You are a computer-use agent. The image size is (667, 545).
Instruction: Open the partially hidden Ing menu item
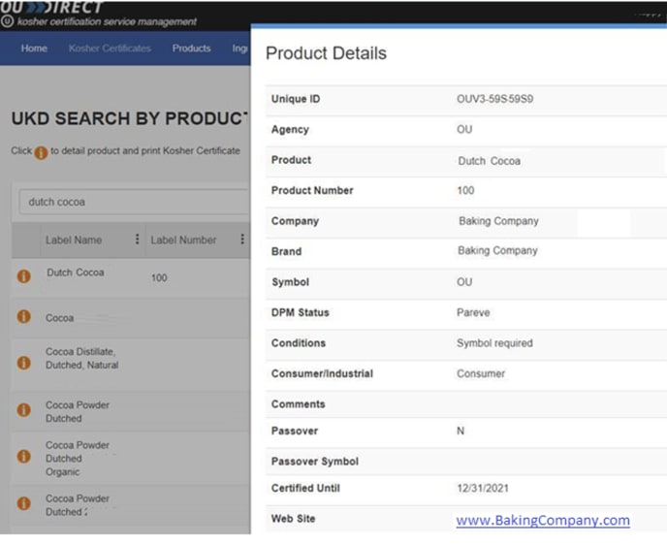tap(239, 48)
